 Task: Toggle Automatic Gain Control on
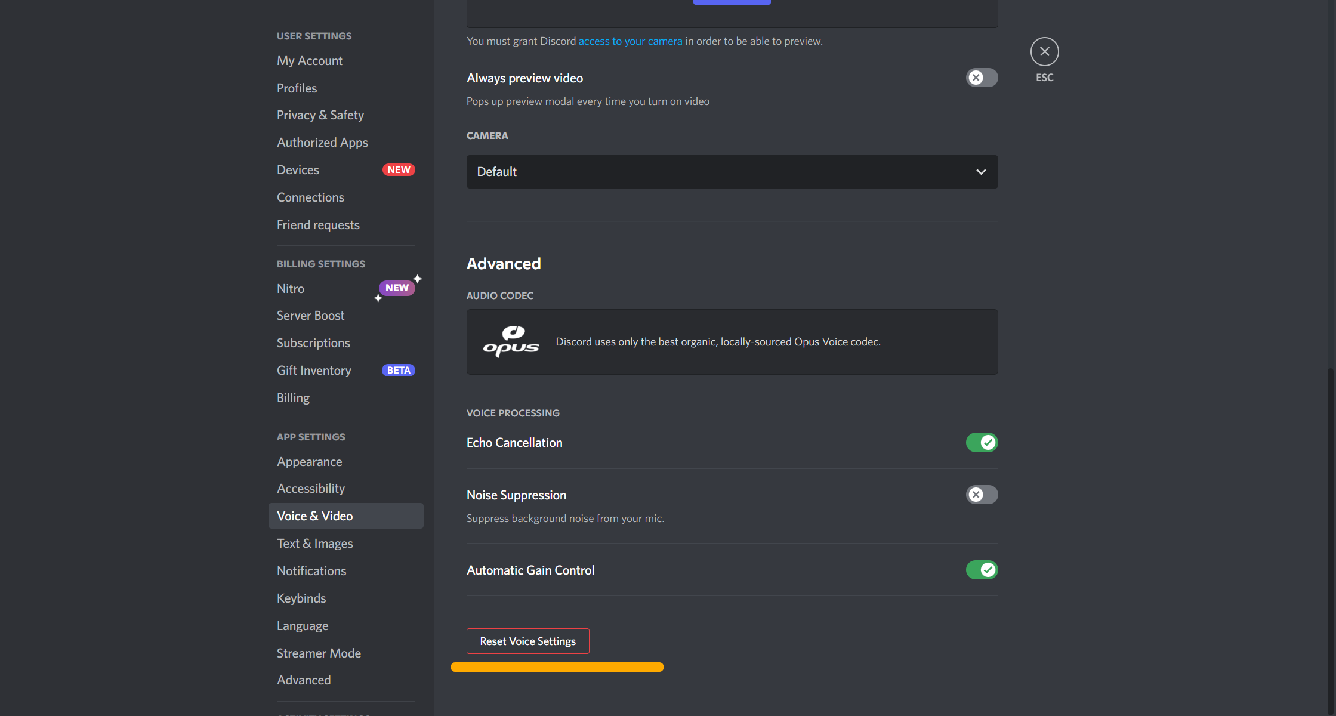(981, 569)
